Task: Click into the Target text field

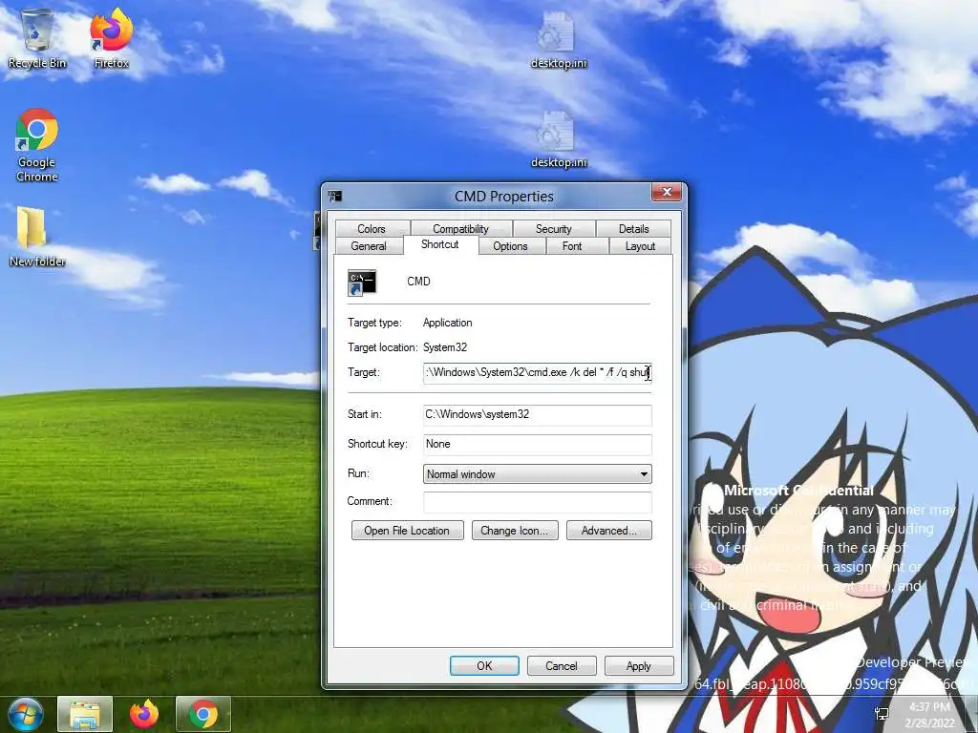Action: (537, 373)
